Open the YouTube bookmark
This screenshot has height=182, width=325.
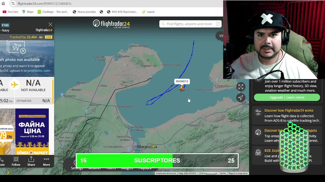pos(10,12)
